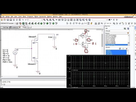
Task: Click the Add Library icon beside Part label
Action: (x=125, y=28)
